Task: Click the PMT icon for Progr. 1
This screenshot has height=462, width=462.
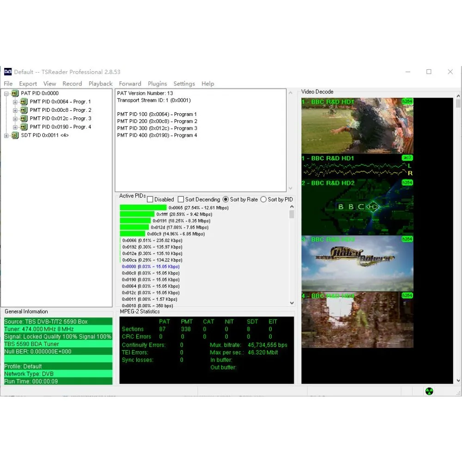Action: pos(24,102)
